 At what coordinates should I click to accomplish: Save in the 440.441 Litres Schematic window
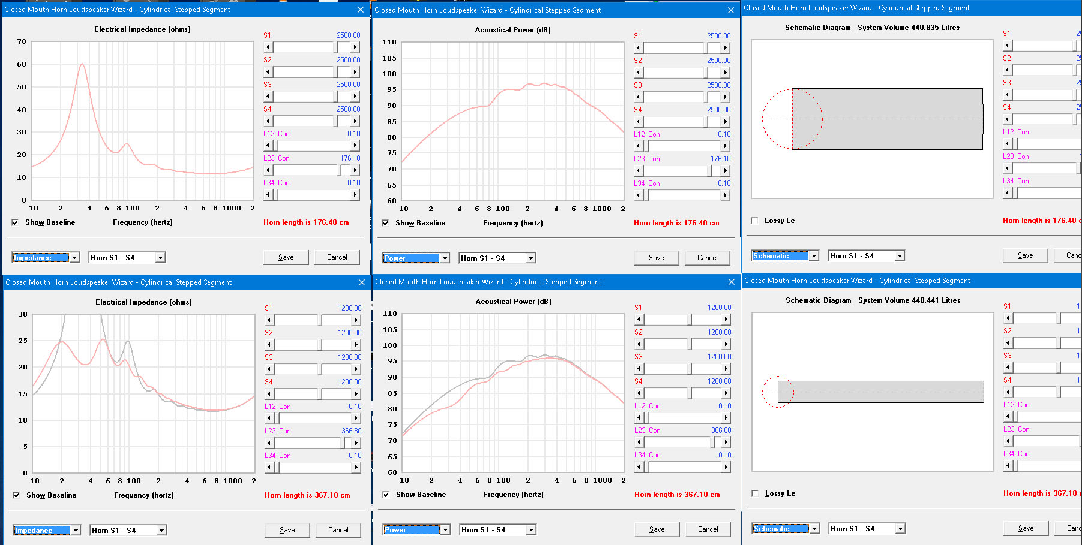coord(1026,528)
